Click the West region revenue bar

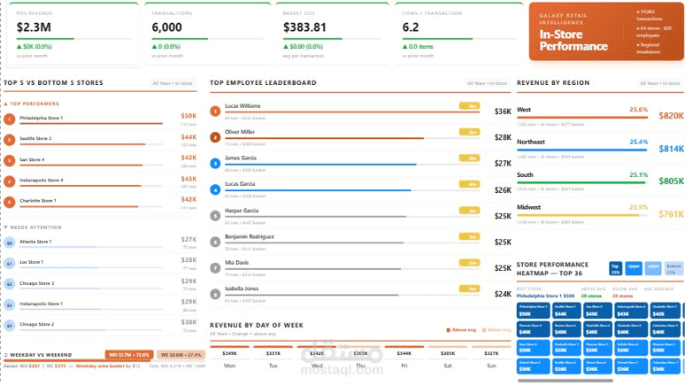tap(582, 117)
